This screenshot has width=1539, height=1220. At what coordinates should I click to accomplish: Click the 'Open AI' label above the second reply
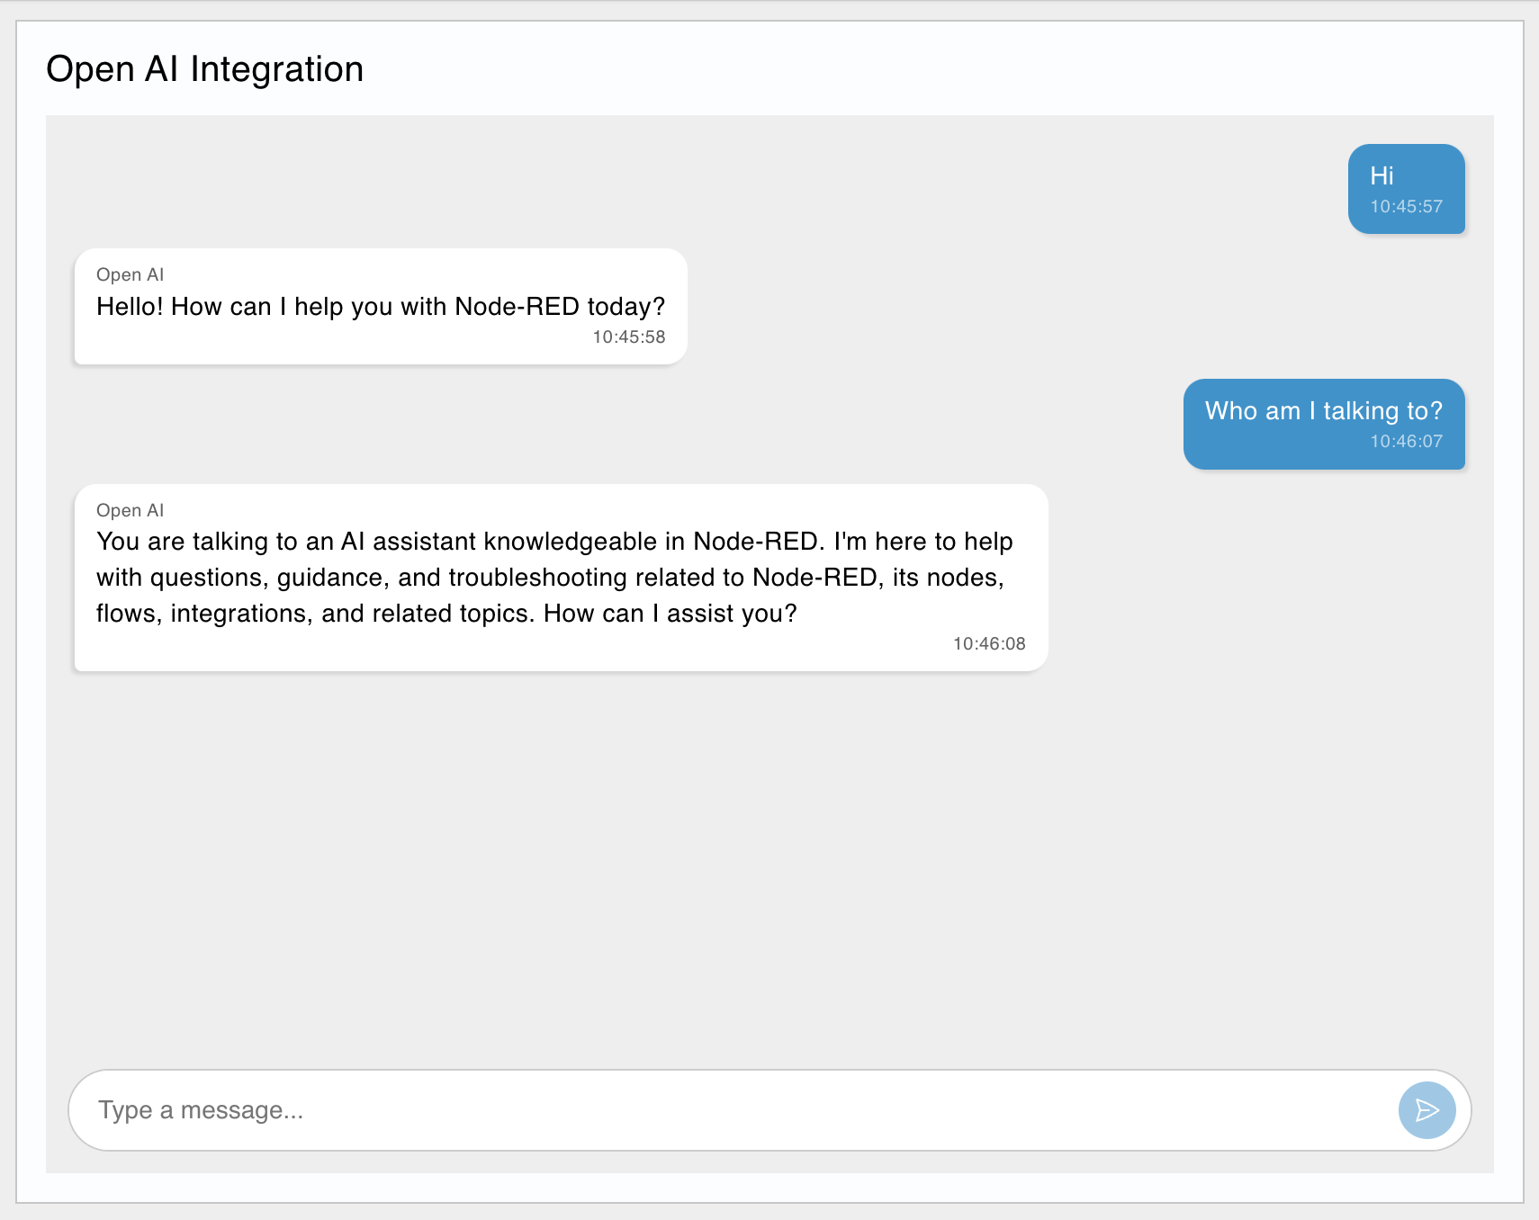[130, 510]
